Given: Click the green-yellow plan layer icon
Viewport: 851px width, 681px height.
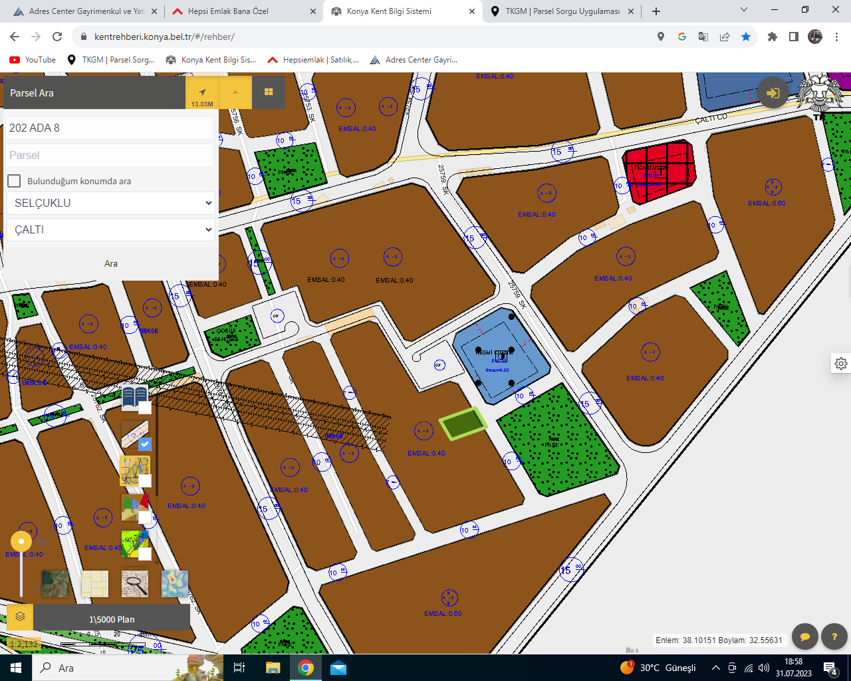Looking at the screenshot, I should [134, 543].
